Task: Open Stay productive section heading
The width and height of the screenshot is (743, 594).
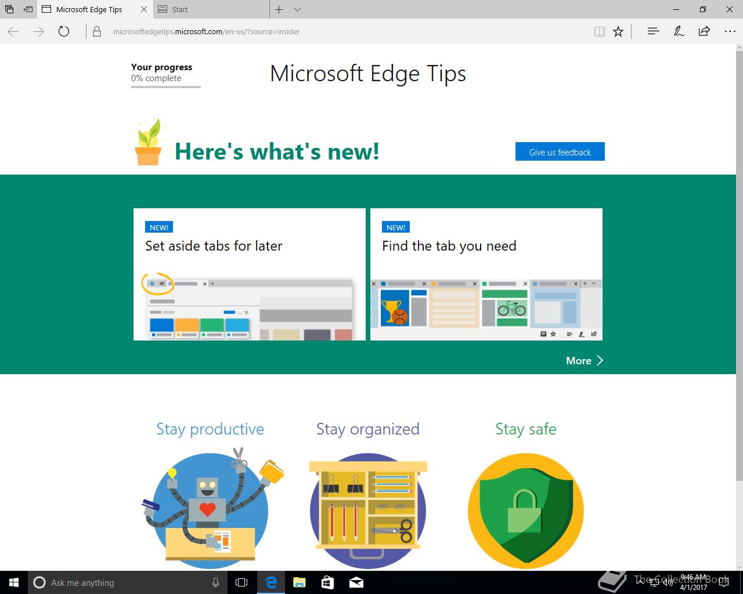Action: tap(210, 429)
